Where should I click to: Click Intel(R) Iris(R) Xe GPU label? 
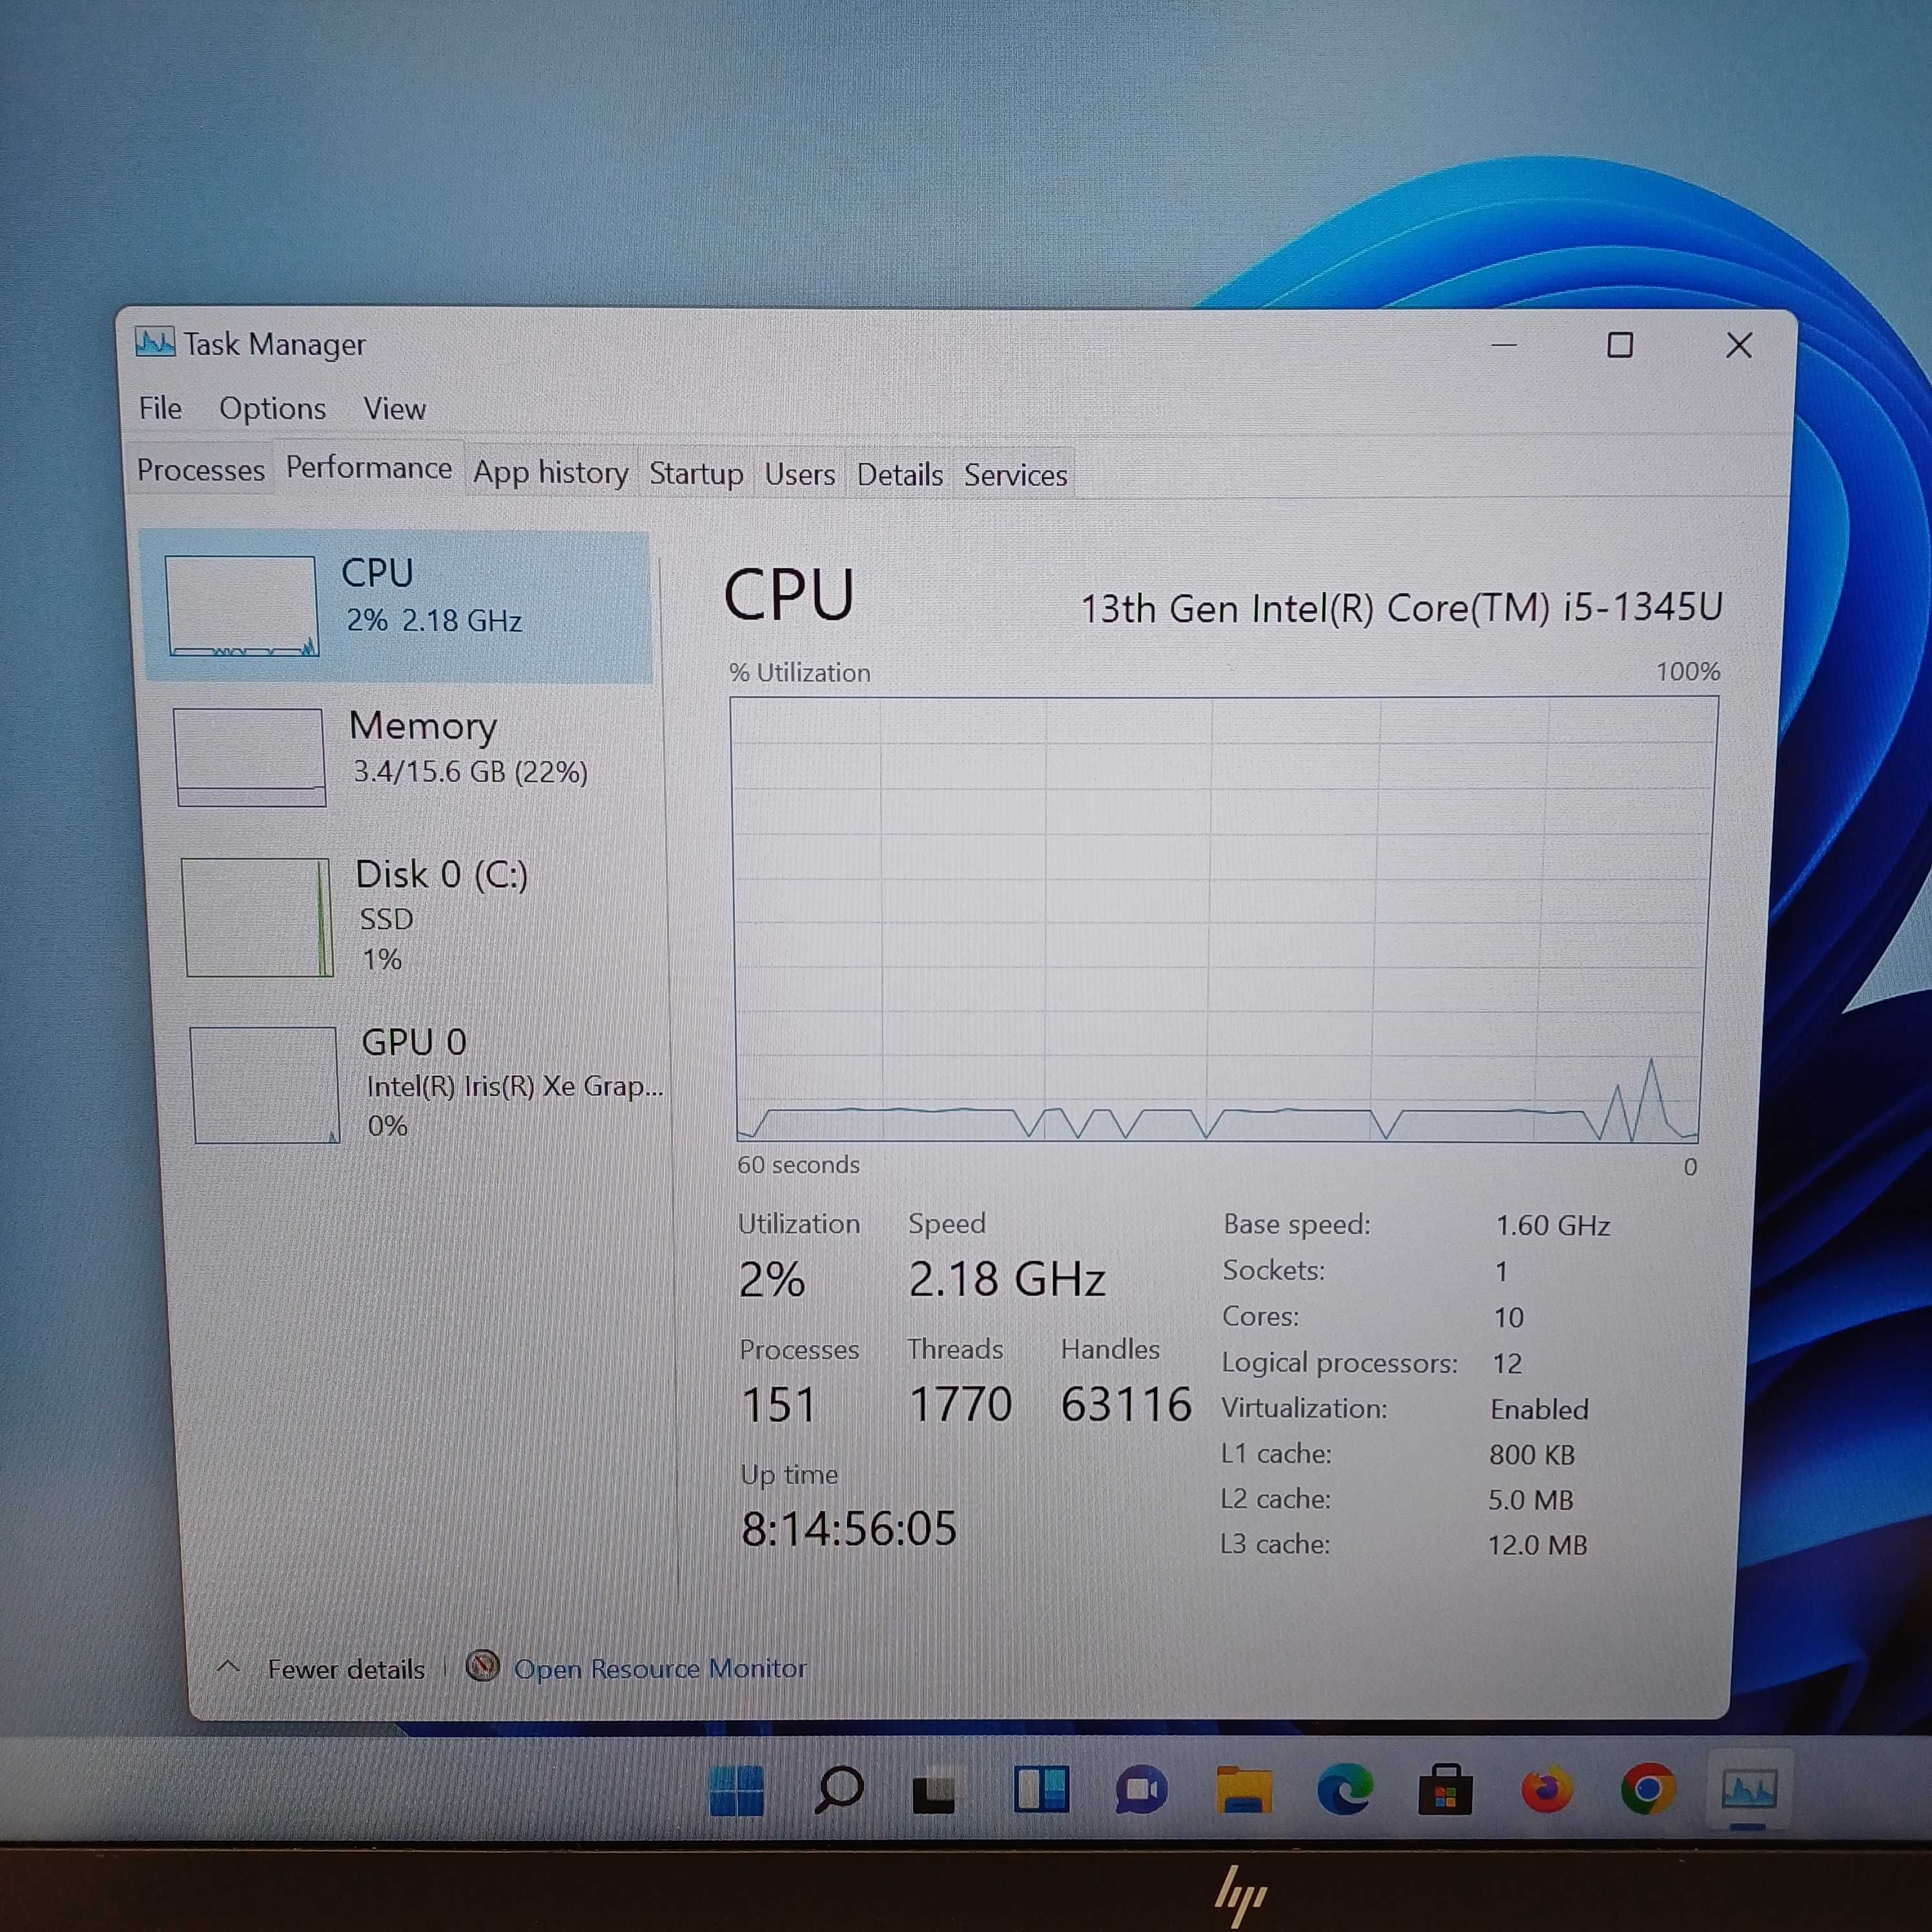click(x=515, y=1086)
